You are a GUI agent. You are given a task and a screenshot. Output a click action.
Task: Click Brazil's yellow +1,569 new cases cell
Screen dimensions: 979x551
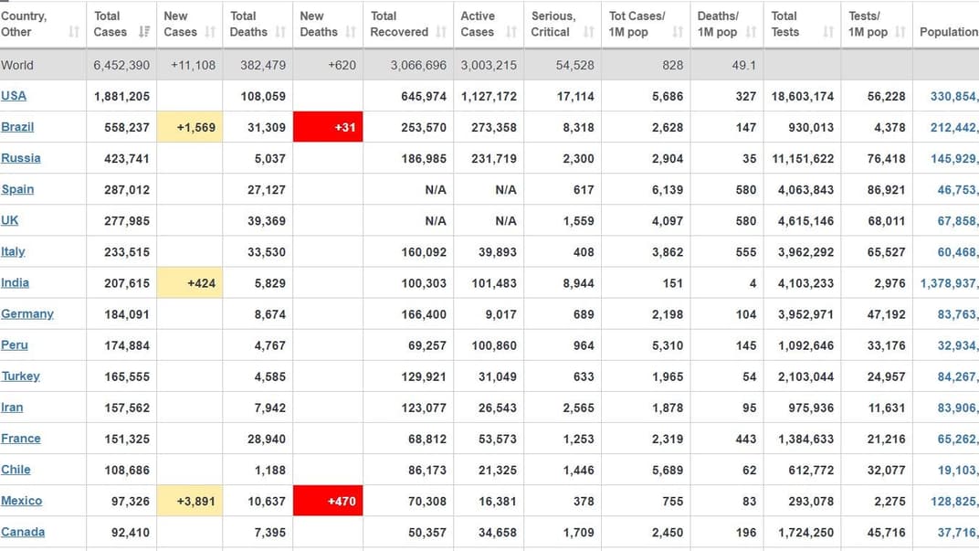[191, 127]
